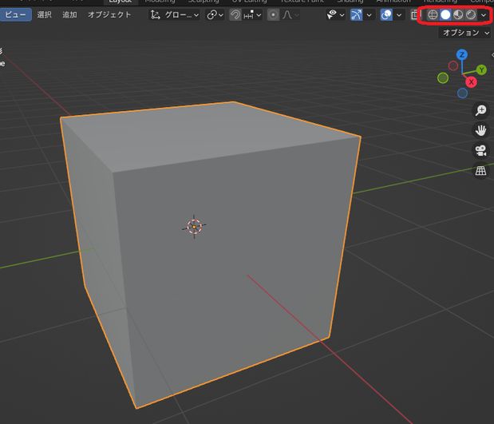
Task: Open the snap settings dropdown
Action: 252,15
